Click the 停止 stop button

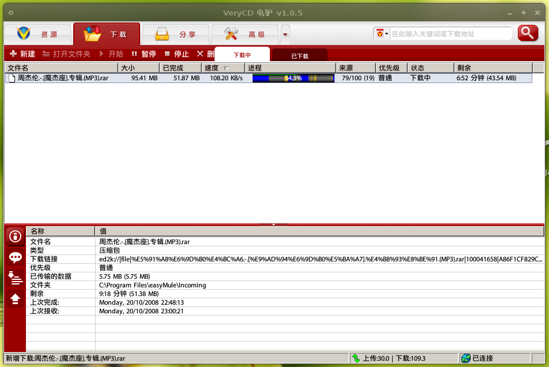pos(177,54)
